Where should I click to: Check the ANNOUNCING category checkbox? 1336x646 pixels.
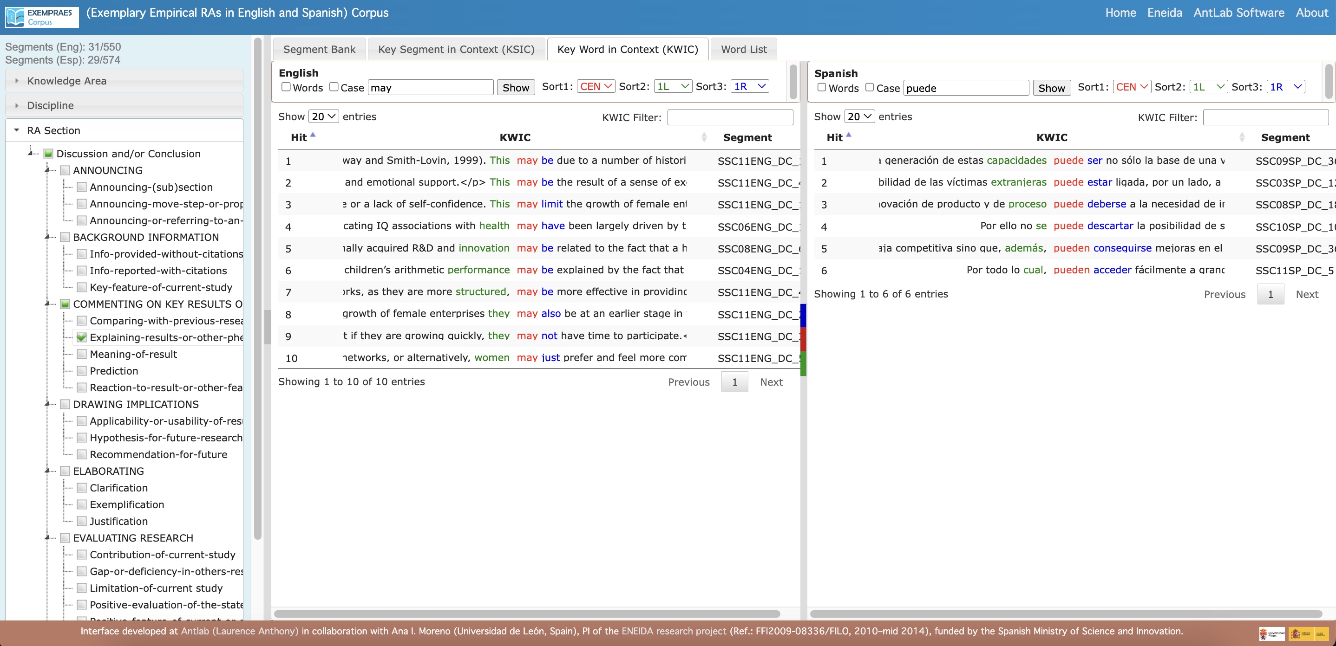coord(65,170)
